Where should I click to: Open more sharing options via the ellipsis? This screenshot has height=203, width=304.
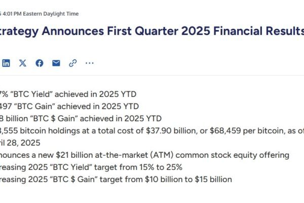click(90, 63)
